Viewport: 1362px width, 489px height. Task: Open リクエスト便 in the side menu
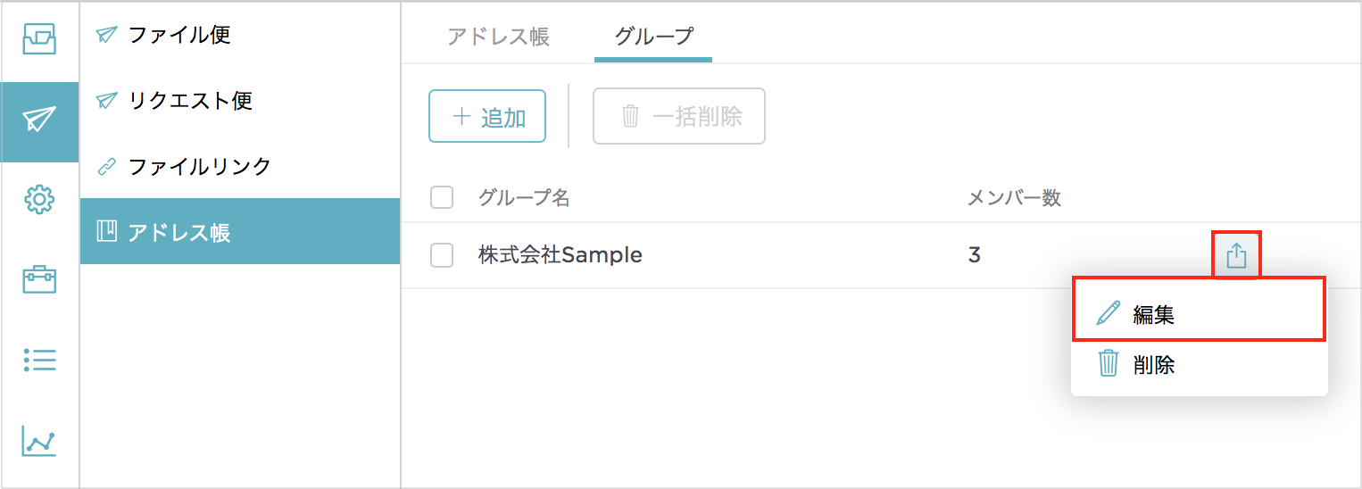pos(190,100)
